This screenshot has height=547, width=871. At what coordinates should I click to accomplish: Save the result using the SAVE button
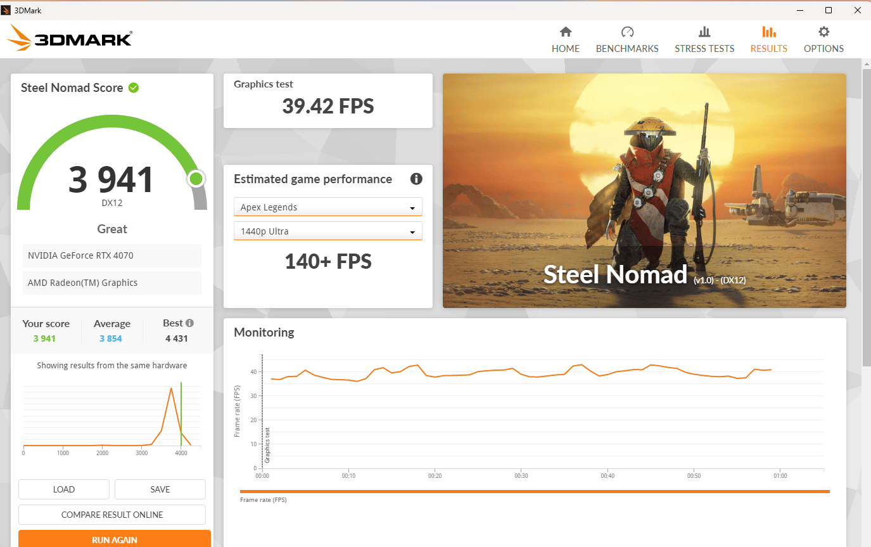point(160,489)
